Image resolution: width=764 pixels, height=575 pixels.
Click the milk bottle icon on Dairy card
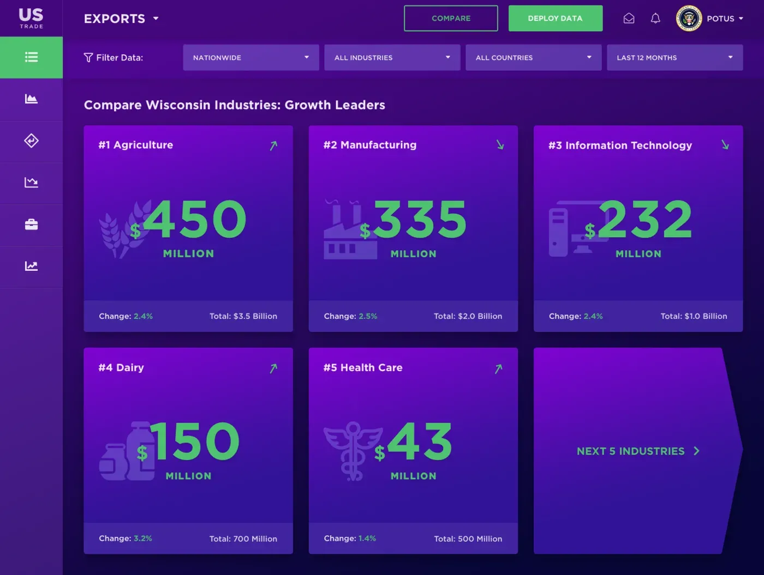click(128, 451)
